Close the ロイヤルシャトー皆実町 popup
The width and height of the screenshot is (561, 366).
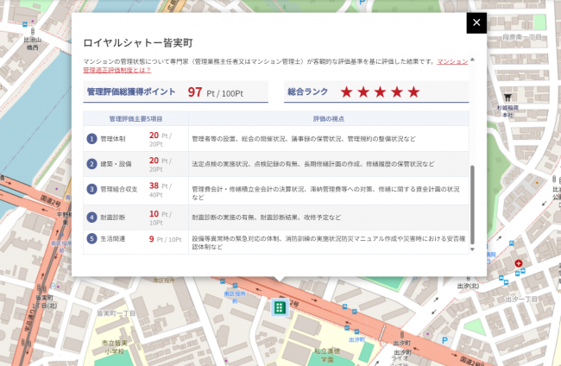476,23
